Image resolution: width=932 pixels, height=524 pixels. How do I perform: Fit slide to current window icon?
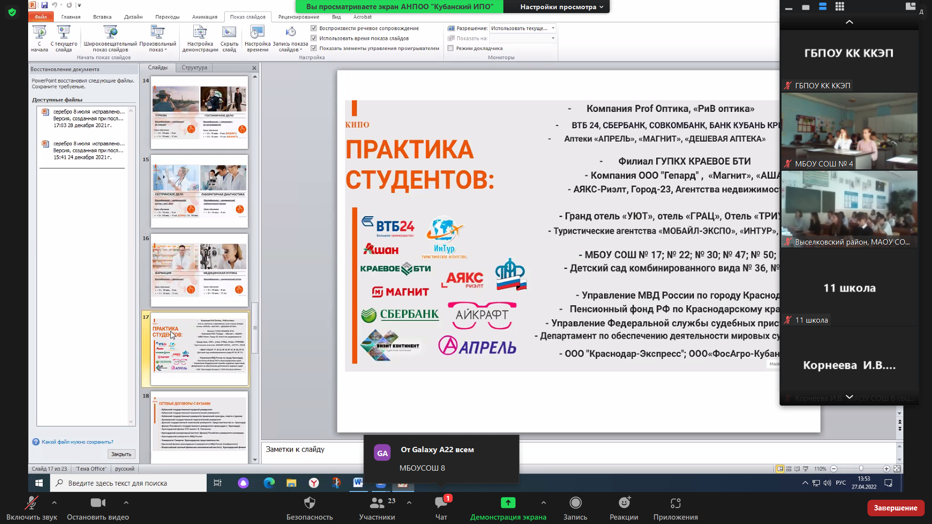(x=897, y=469)
